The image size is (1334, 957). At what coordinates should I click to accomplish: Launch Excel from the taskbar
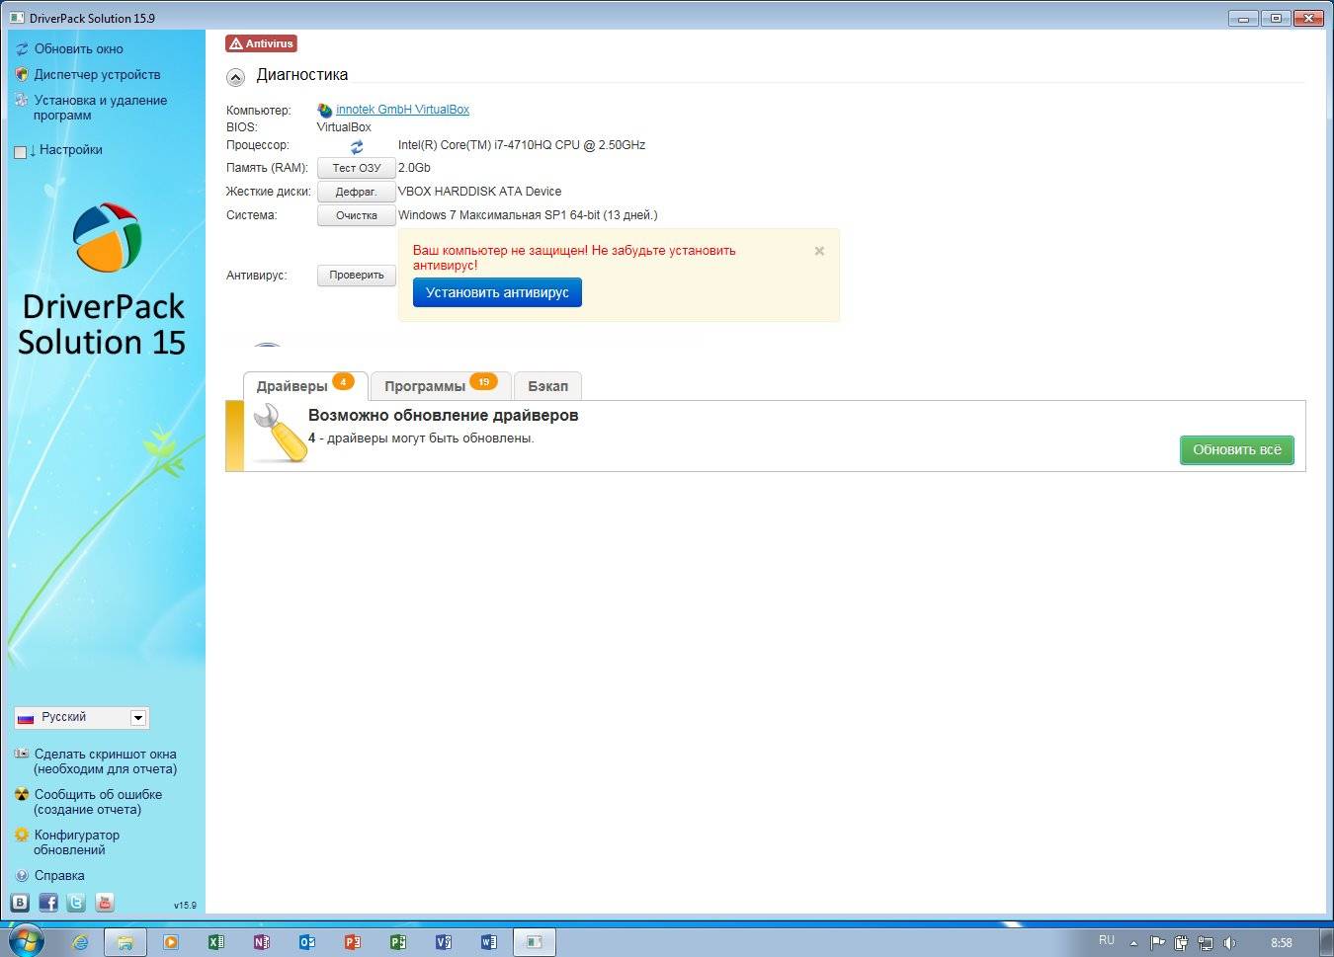click(x=216, y=942)
